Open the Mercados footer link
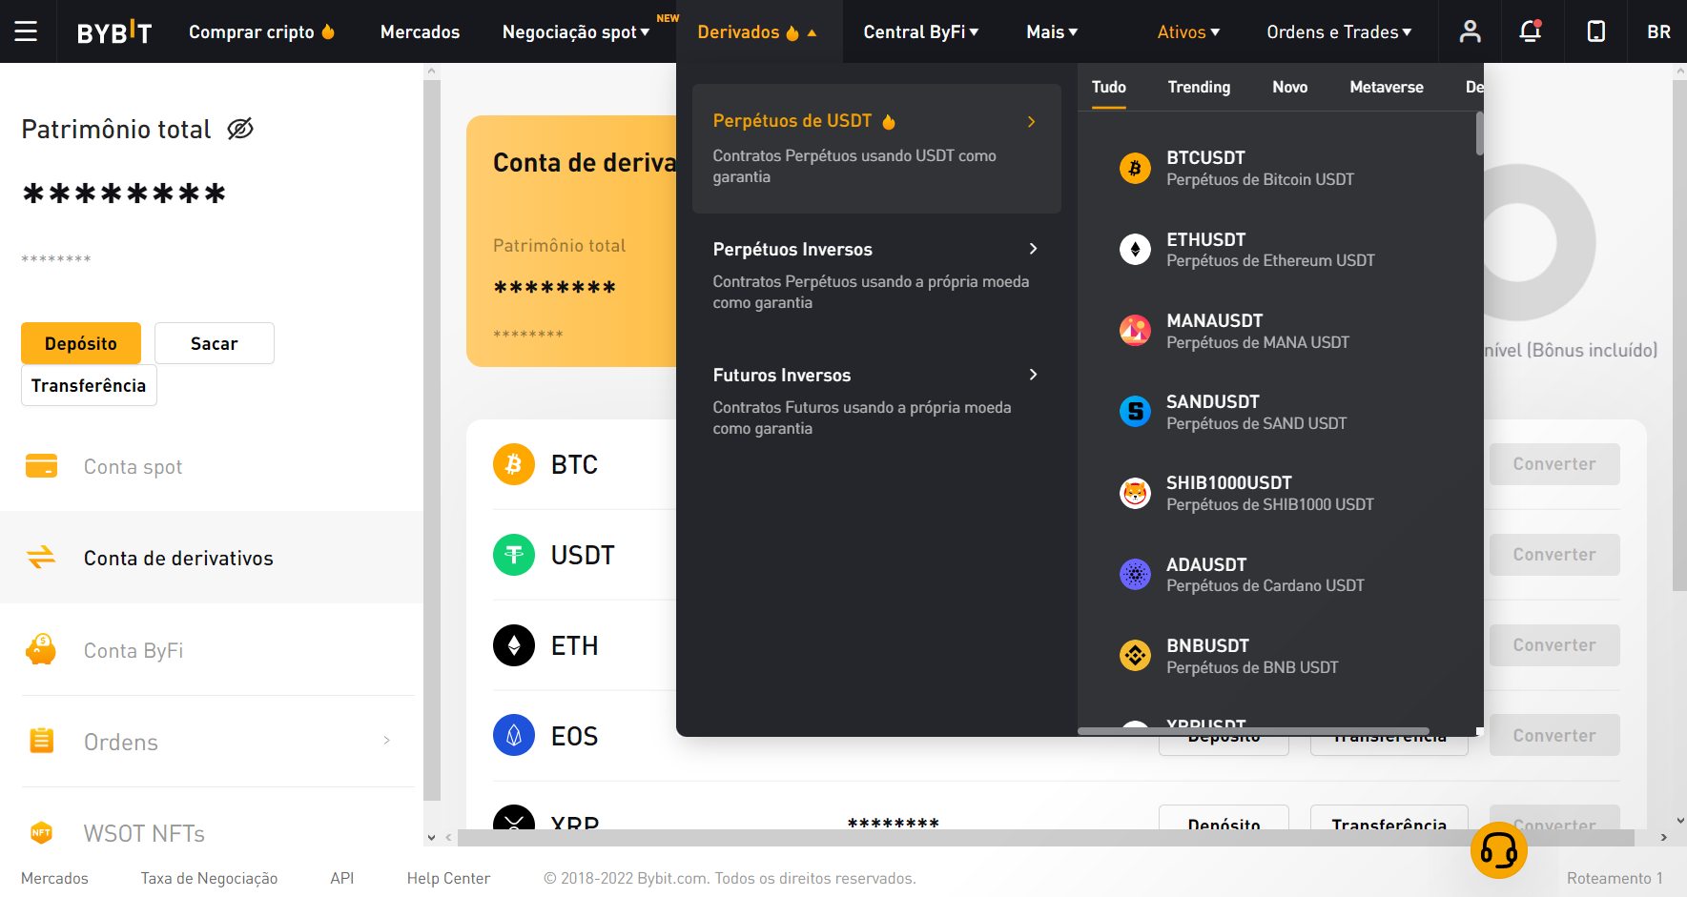Image resolution: width=1687 pixels, height=897 pixels. 54,878
